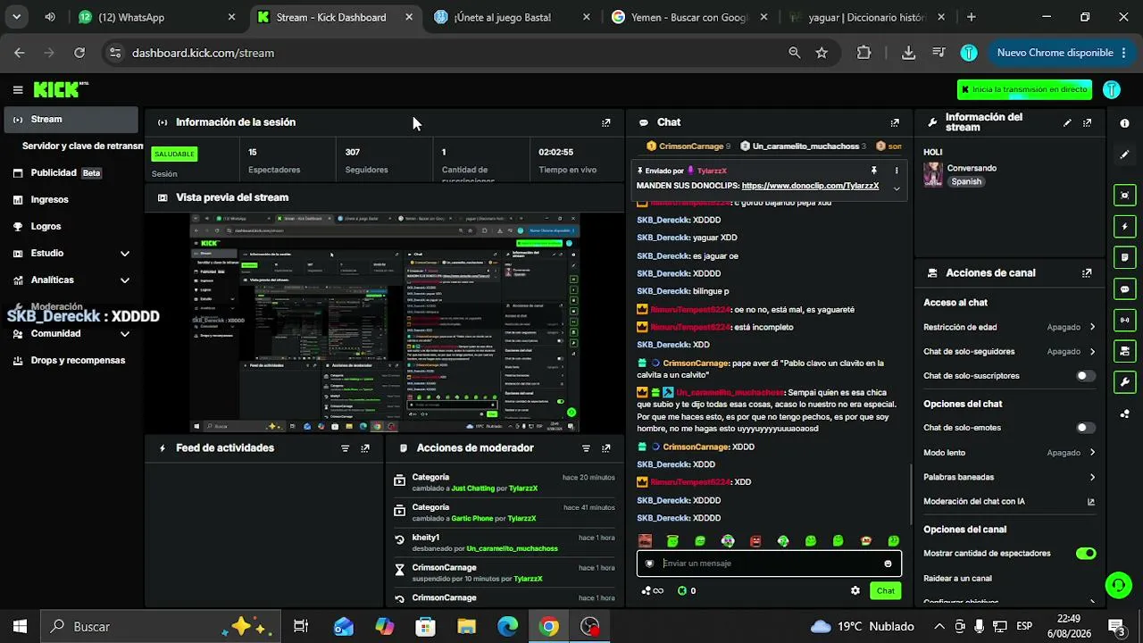Screen dimensions: 1143x643
Task: Open the Chrome tab search dropdown
Action: click(16, 17)
